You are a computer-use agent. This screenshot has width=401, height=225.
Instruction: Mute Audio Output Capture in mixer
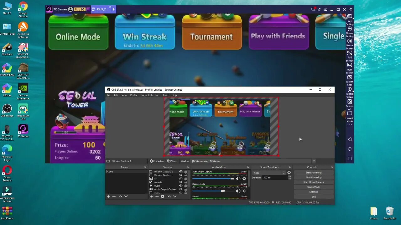238,179
